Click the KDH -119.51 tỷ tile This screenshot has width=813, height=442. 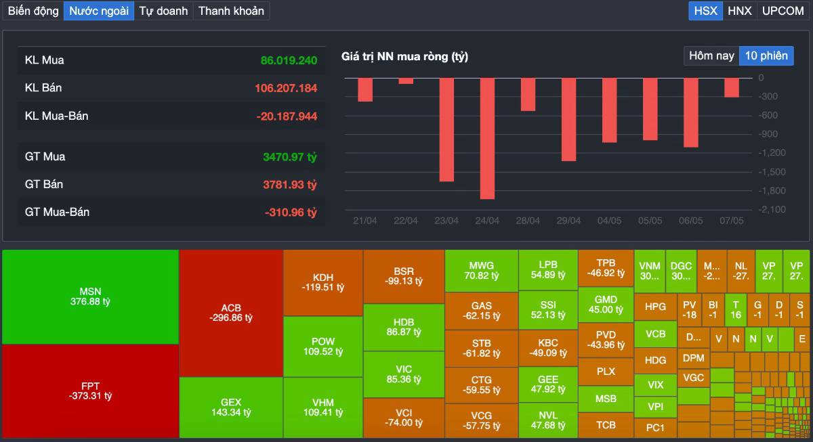point(323,282)
